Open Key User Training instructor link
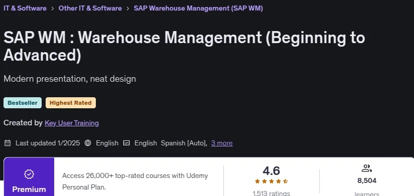414x196 pixels. click(x=72, y=123)
